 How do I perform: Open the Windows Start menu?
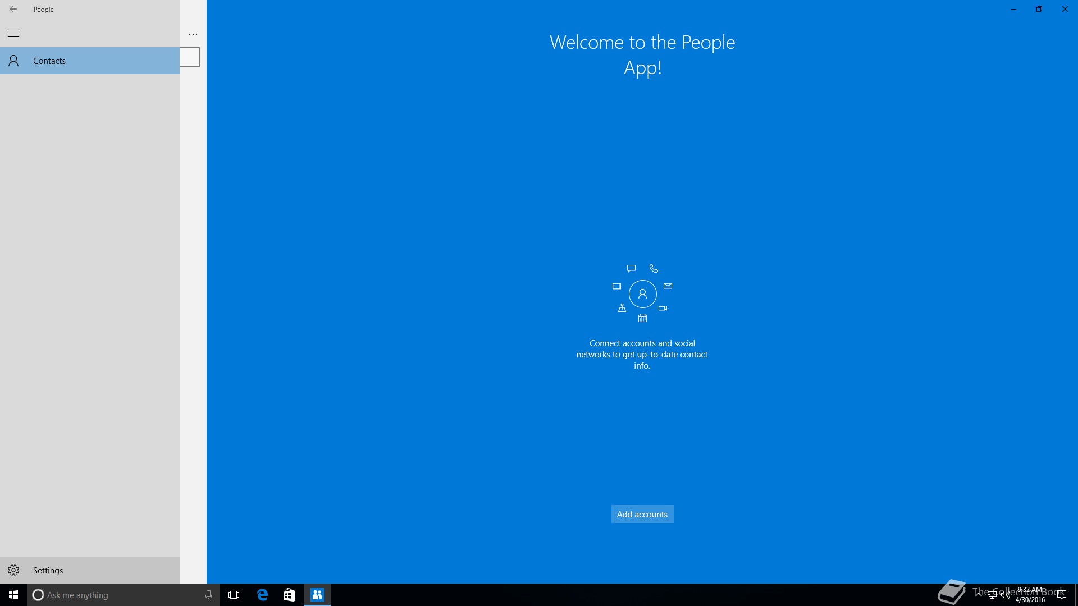click(x=13, y=595)
